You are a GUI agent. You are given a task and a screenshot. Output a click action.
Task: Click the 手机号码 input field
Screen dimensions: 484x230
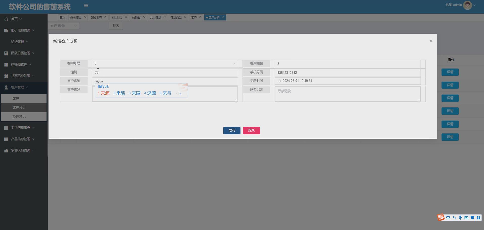point(348,73)
